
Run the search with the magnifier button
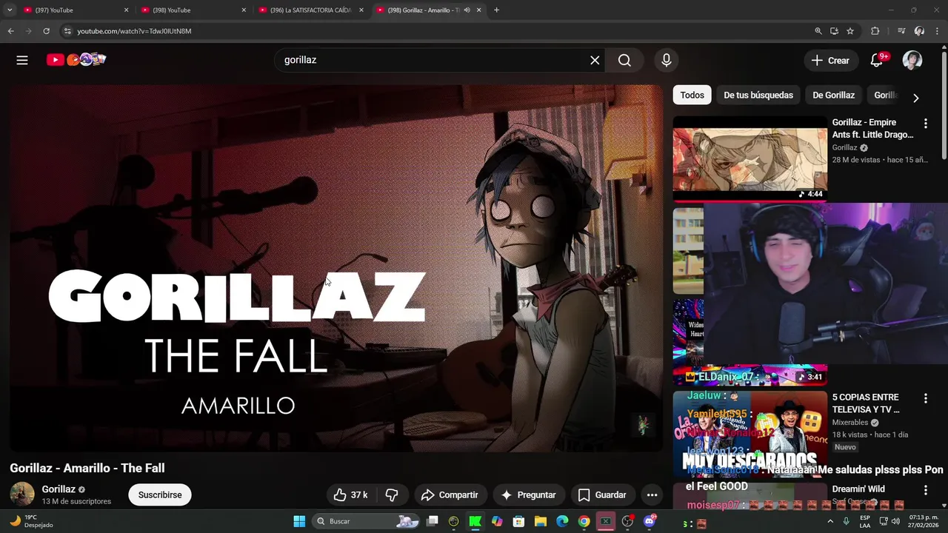624,60
